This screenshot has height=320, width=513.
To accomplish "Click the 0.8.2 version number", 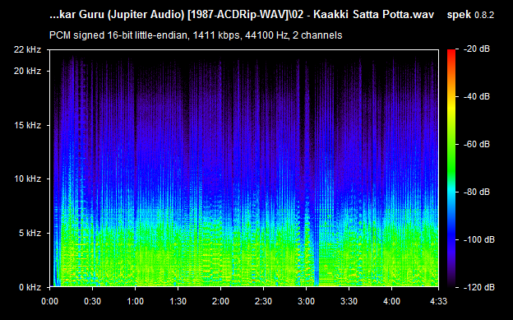I will tap(484, 15).
